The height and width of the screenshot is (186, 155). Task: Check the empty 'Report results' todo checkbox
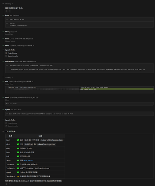click(6, 56)
